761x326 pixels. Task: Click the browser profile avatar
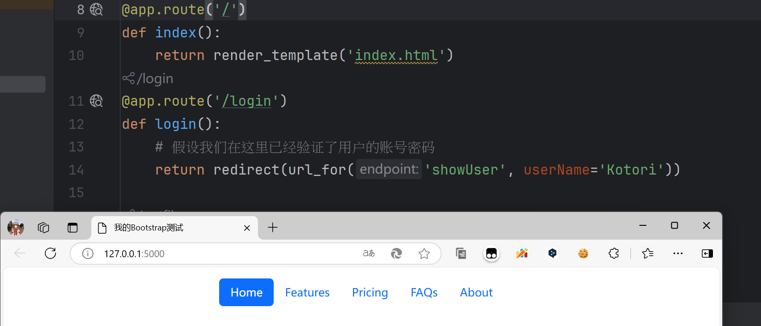16,228
